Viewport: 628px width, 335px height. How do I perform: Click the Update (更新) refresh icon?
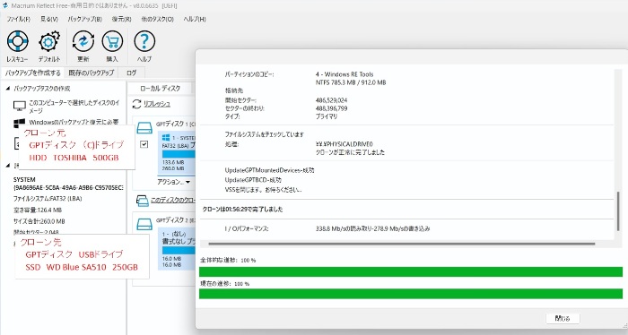coord(83,41)
